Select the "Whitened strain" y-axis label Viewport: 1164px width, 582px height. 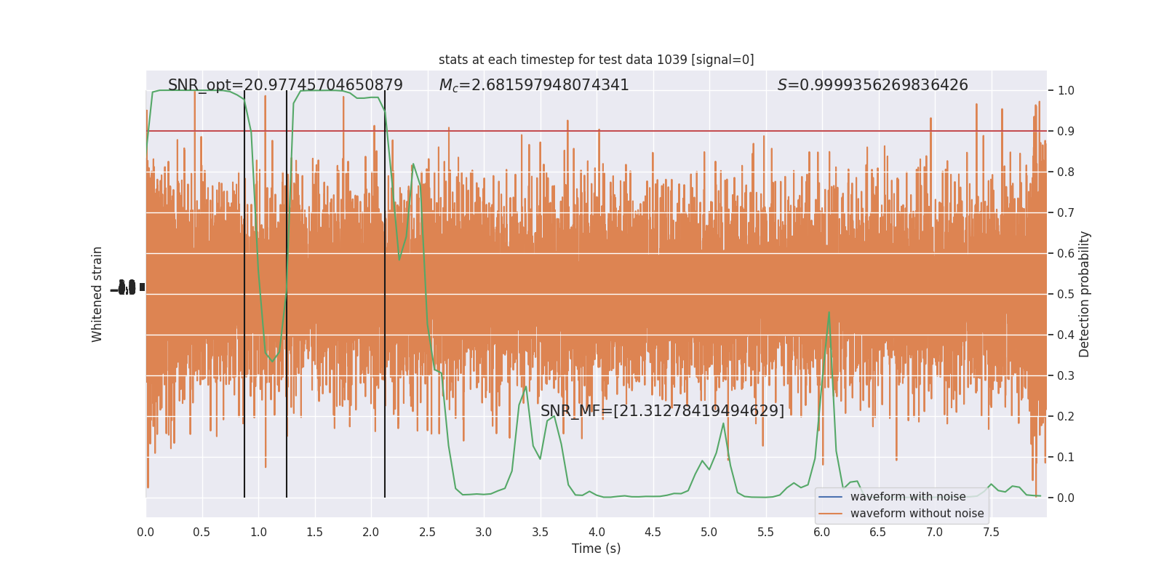coord(97,294)
